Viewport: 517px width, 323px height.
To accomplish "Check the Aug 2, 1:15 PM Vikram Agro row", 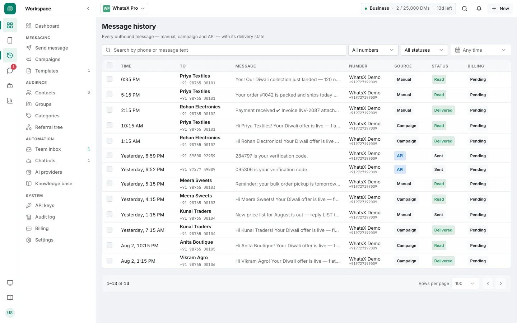I will point(110,261).
